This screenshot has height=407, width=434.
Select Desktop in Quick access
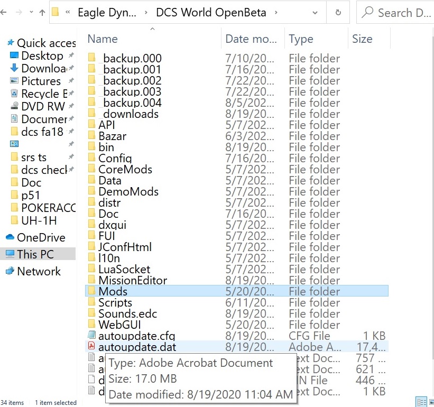(x=42, y=55)
